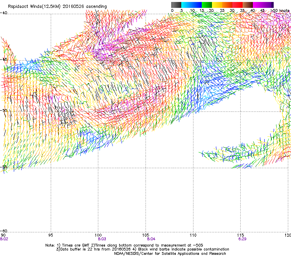This screenshot has width=291, height=256.
Task: Click the -55 latitude axis label
Action: click(4, 167)
